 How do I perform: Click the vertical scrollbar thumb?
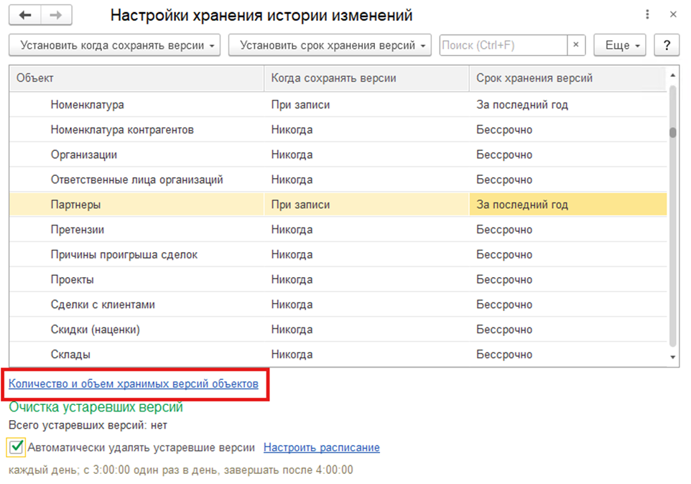[x=672, y=132]
